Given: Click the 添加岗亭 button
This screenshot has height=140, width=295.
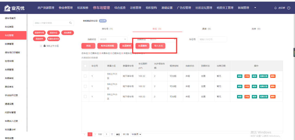Looking at the screenshot, I should pos(39,39).
